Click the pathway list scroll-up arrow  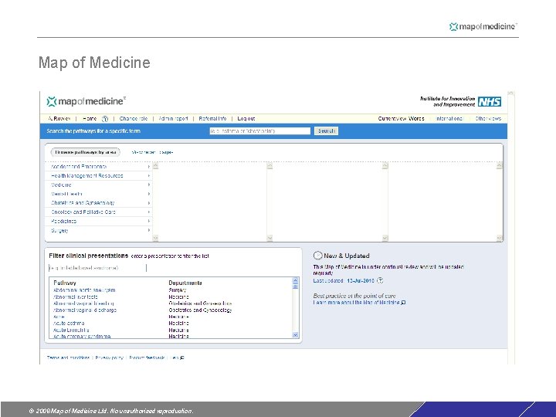tap(295, 281)
